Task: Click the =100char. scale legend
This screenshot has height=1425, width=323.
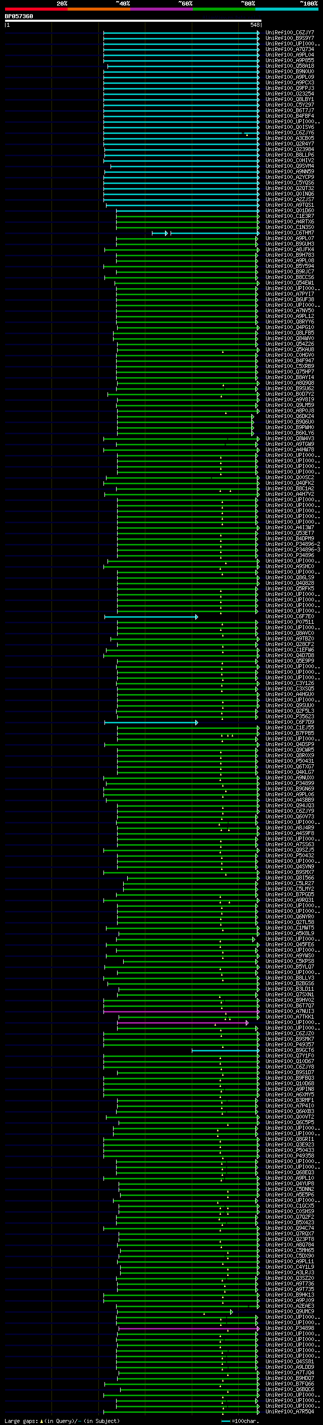Action: tap(239, 1420)
